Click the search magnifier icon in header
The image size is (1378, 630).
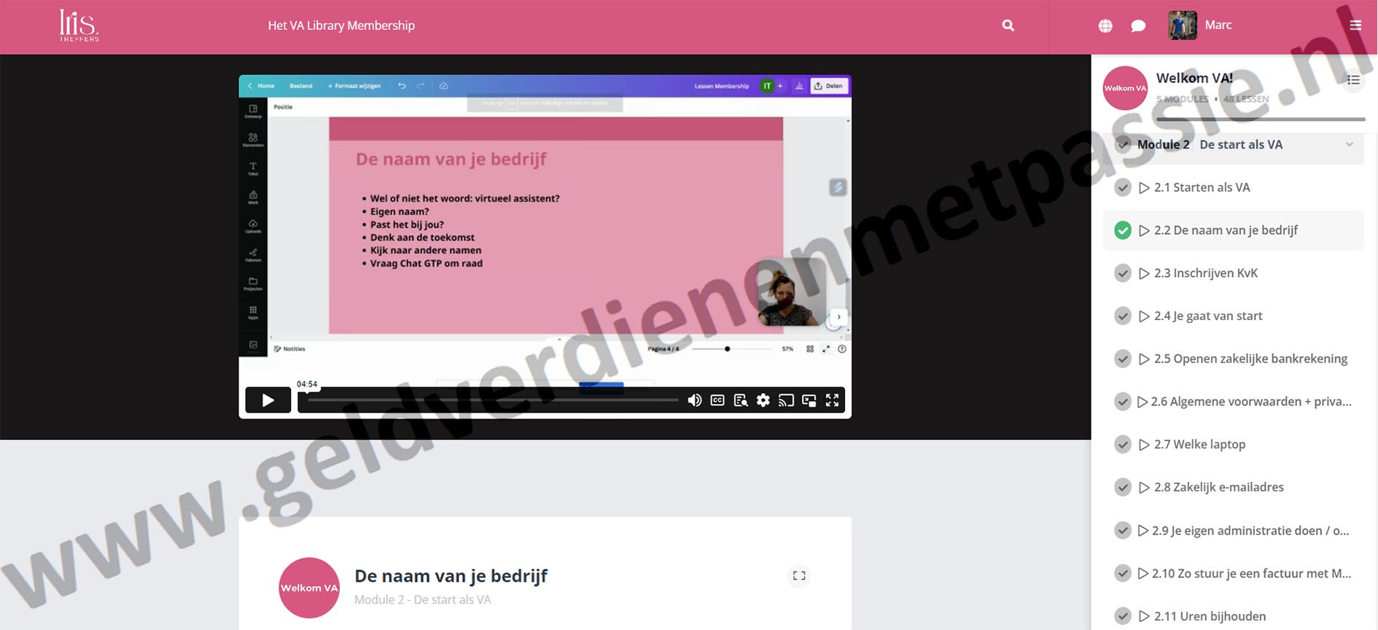[x=1008, y=26]
